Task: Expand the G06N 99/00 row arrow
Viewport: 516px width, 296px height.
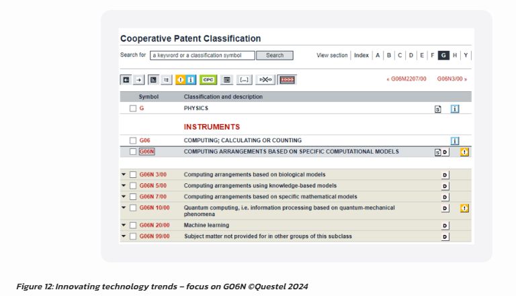Action: click(x=124, y=236)
